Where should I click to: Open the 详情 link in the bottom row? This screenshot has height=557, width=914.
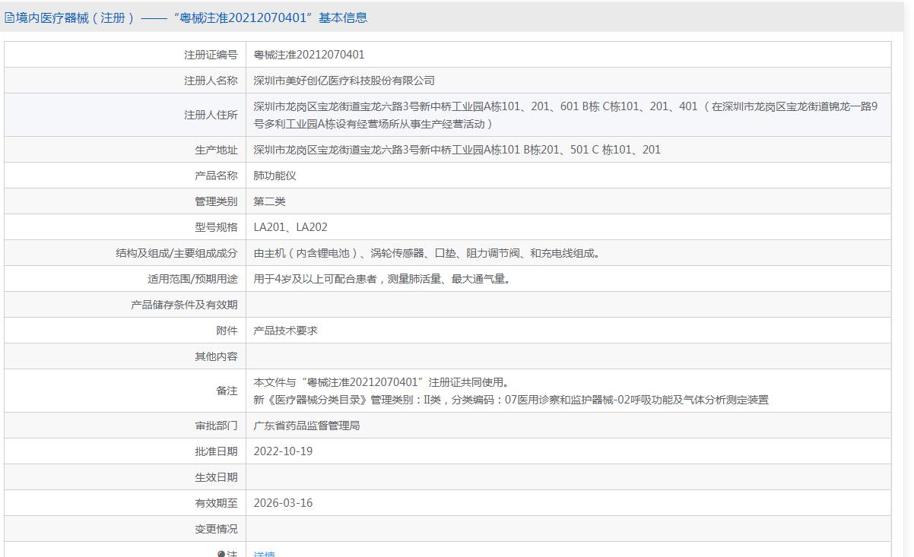click(x=264, y=554)
